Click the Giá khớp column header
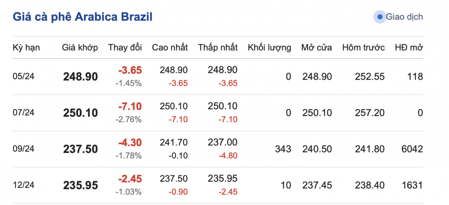This screenshot has width=449, height=205. (x=80, y=48)
